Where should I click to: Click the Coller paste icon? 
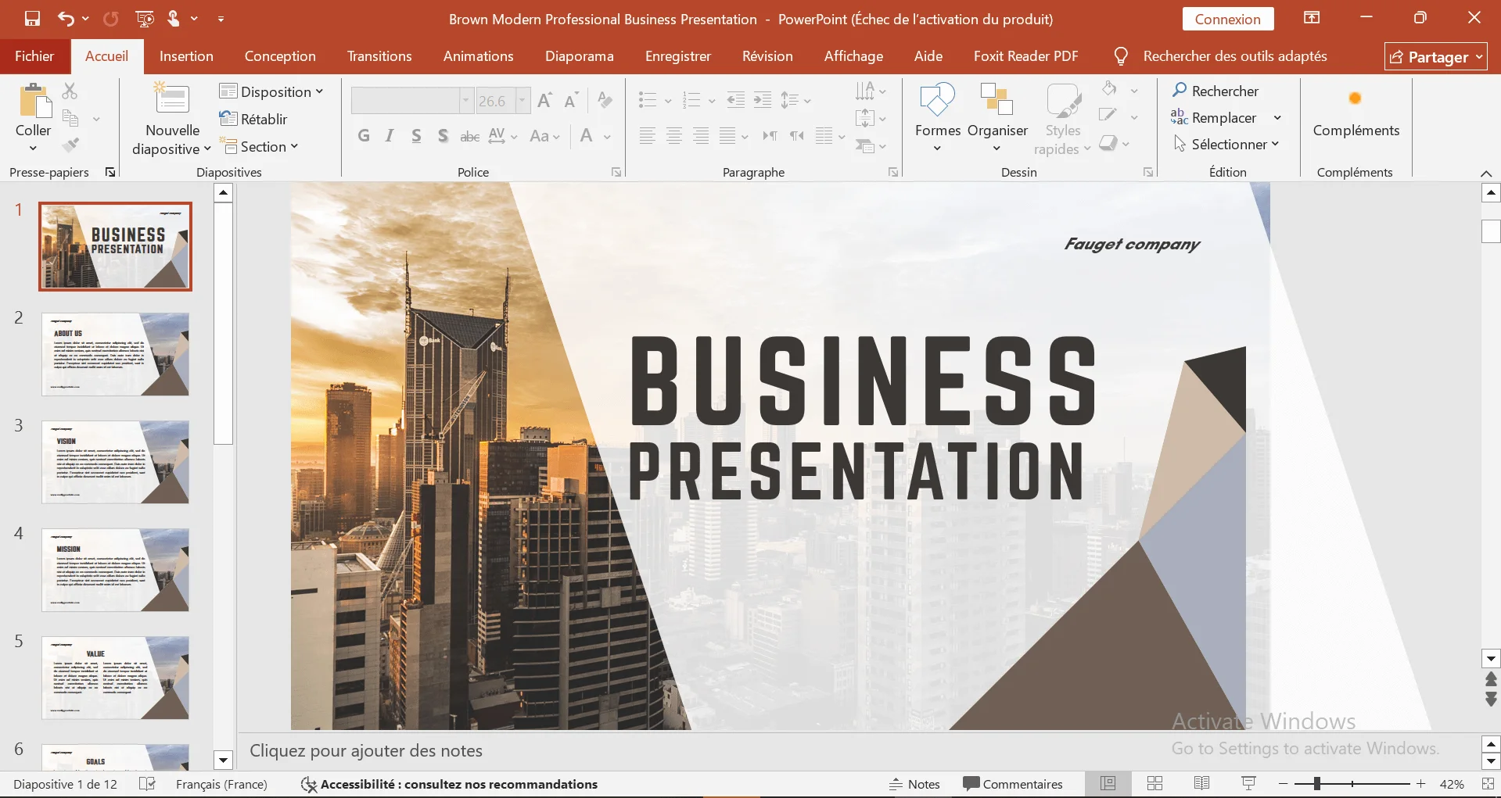click(34, 102)
